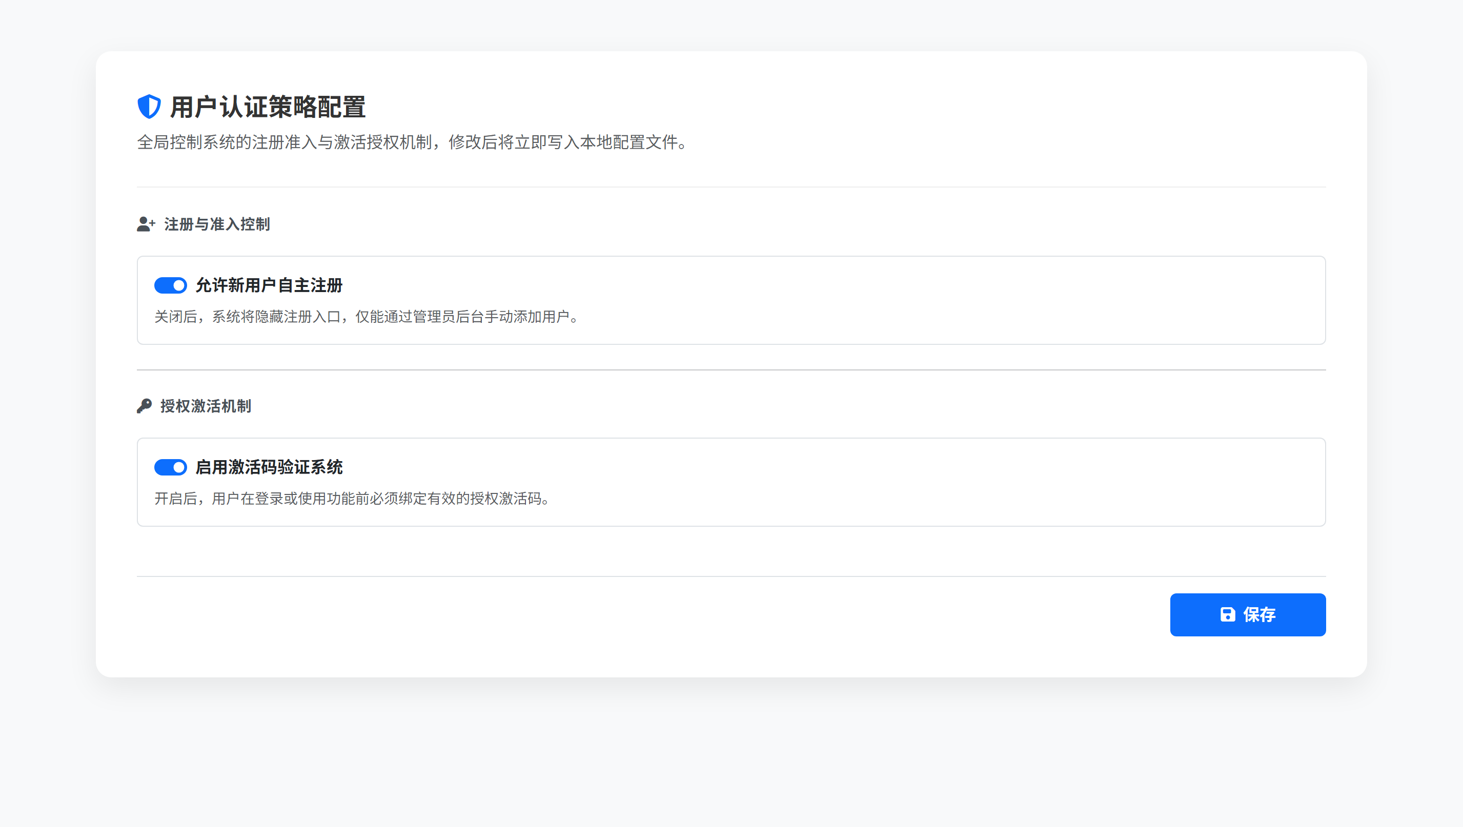Click the section heading 注册与准入控制
1463x827 pixels.
[216, 224]
